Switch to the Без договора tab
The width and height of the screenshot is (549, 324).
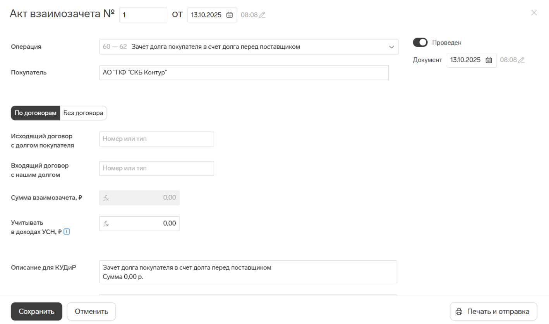click(x=83, y=113)
